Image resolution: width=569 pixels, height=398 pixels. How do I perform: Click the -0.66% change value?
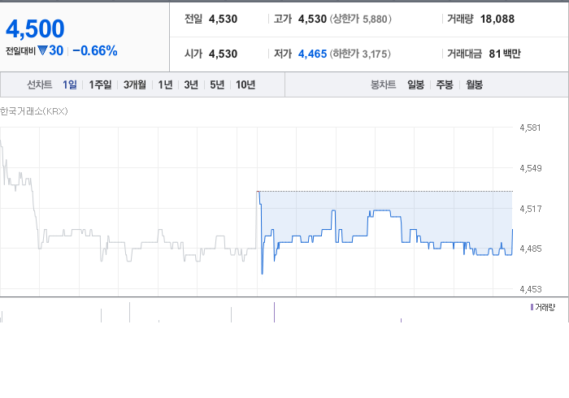point(95,50)
